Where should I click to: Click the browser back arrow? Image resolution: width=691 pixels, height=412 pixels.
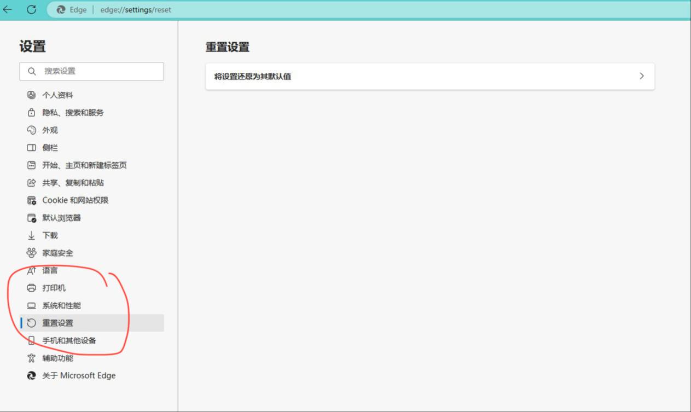(8, 9)
